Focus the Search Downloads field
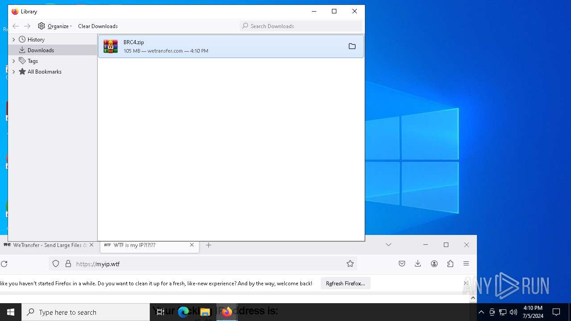The image size is (571, 321). pyautogui.click(x=301, y=26)
